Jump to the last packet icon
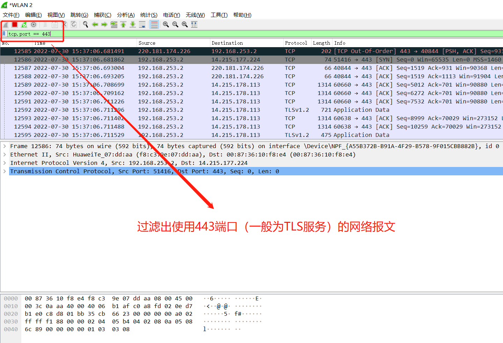The width and height of the screenshot is (503, 343). tap(133, 24)
